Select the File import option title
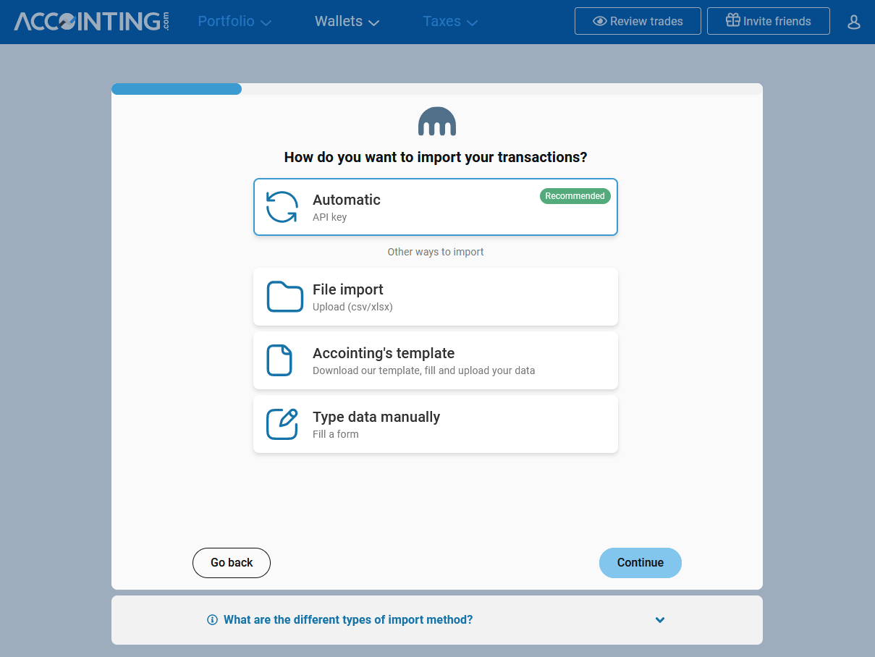Viewport: 875px width, 657px height. point(348,289)
